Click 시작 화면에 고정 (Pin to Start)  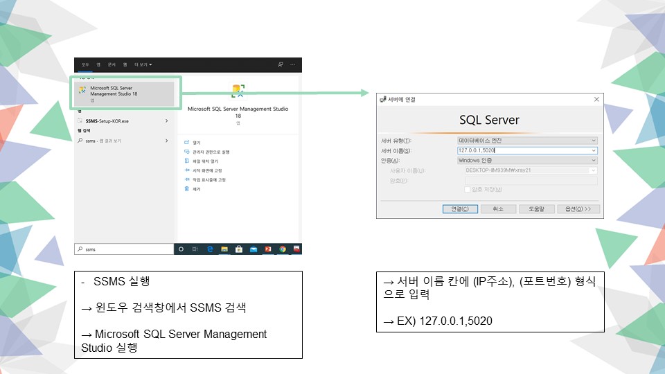[207, 171]
